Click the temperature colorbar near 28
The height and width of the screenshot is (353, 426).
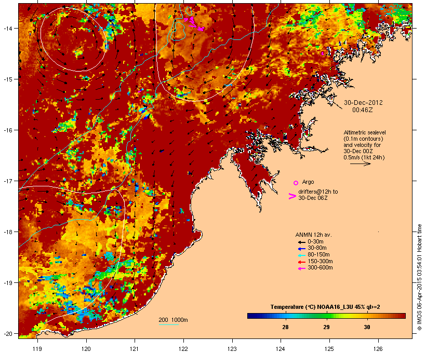(285, 316)
